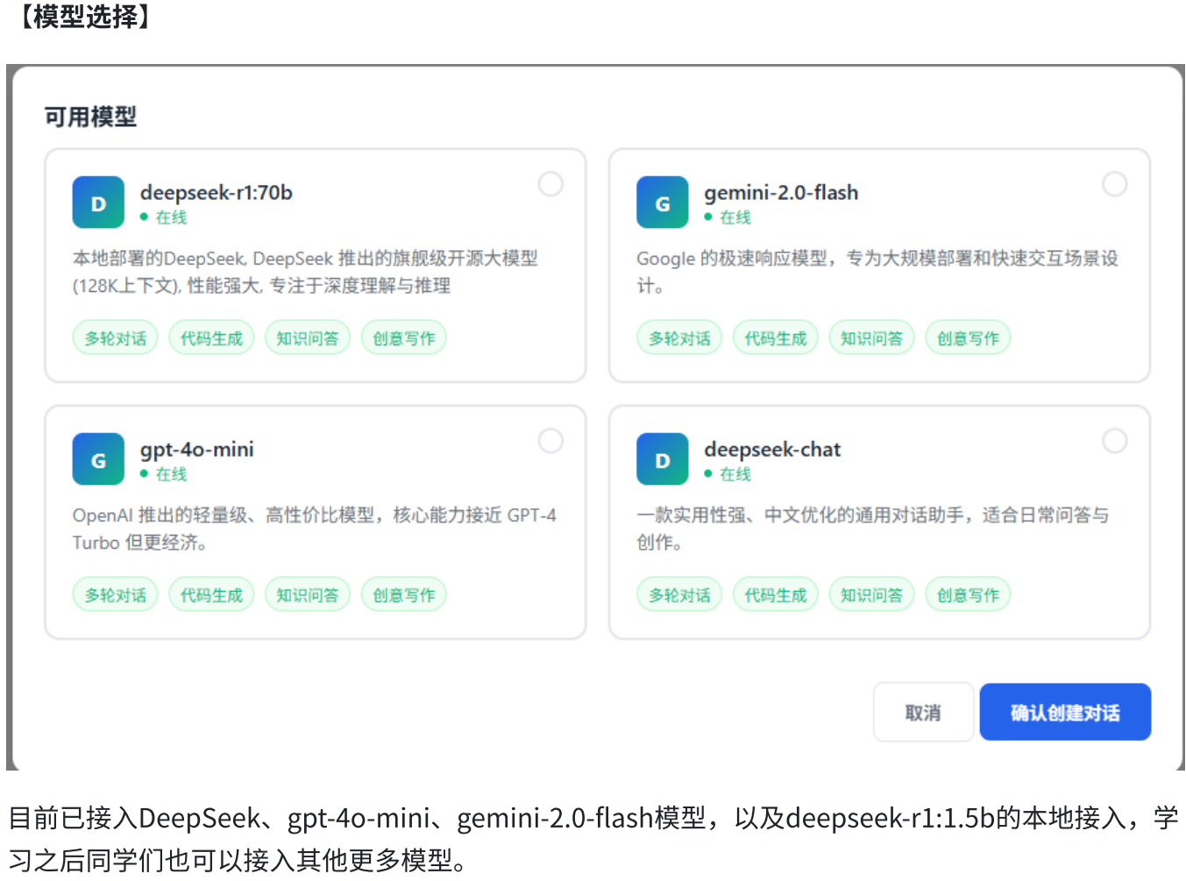The width and height of the screenshot is (1186, 881).
Task: Click the 知识问答 tag on gpt-4o-mini card
Action: [x=308, y=595]
